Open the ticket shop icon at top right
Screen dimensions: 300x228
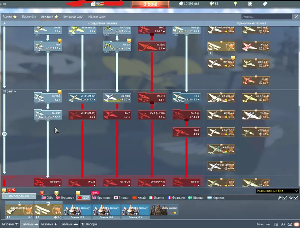pyautogui.click(x=265, y=4)
